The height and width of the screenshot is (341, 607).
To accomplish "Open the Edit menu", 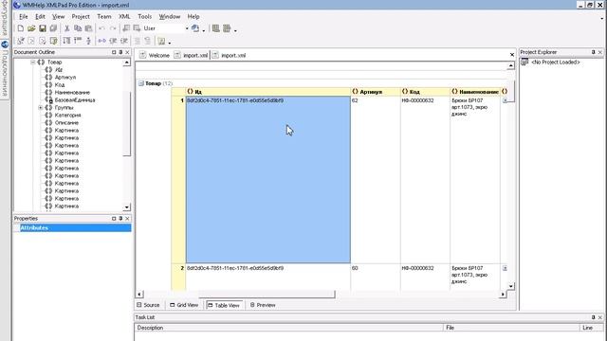I will point(40,17).
